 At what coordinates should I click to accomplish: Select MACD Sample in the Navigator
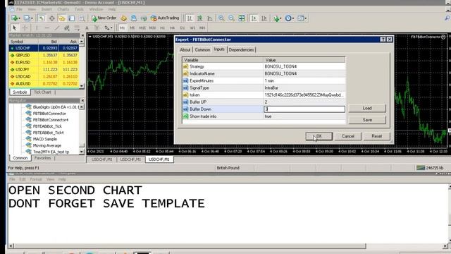[x=45, y=139]
